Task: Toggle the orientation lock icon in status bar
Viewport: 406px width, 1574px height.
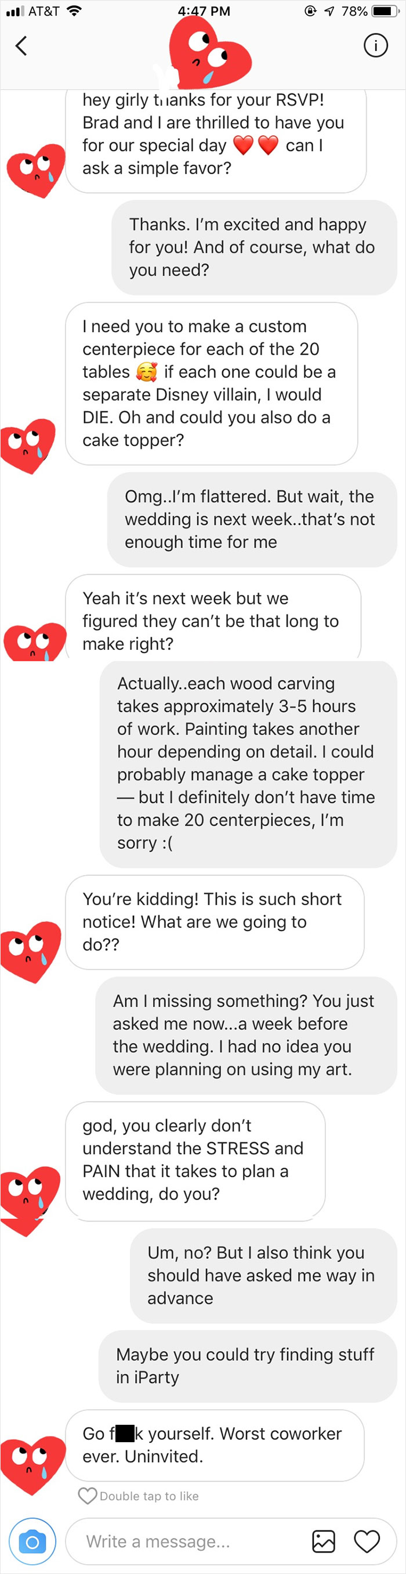Action: coord(311,10)
